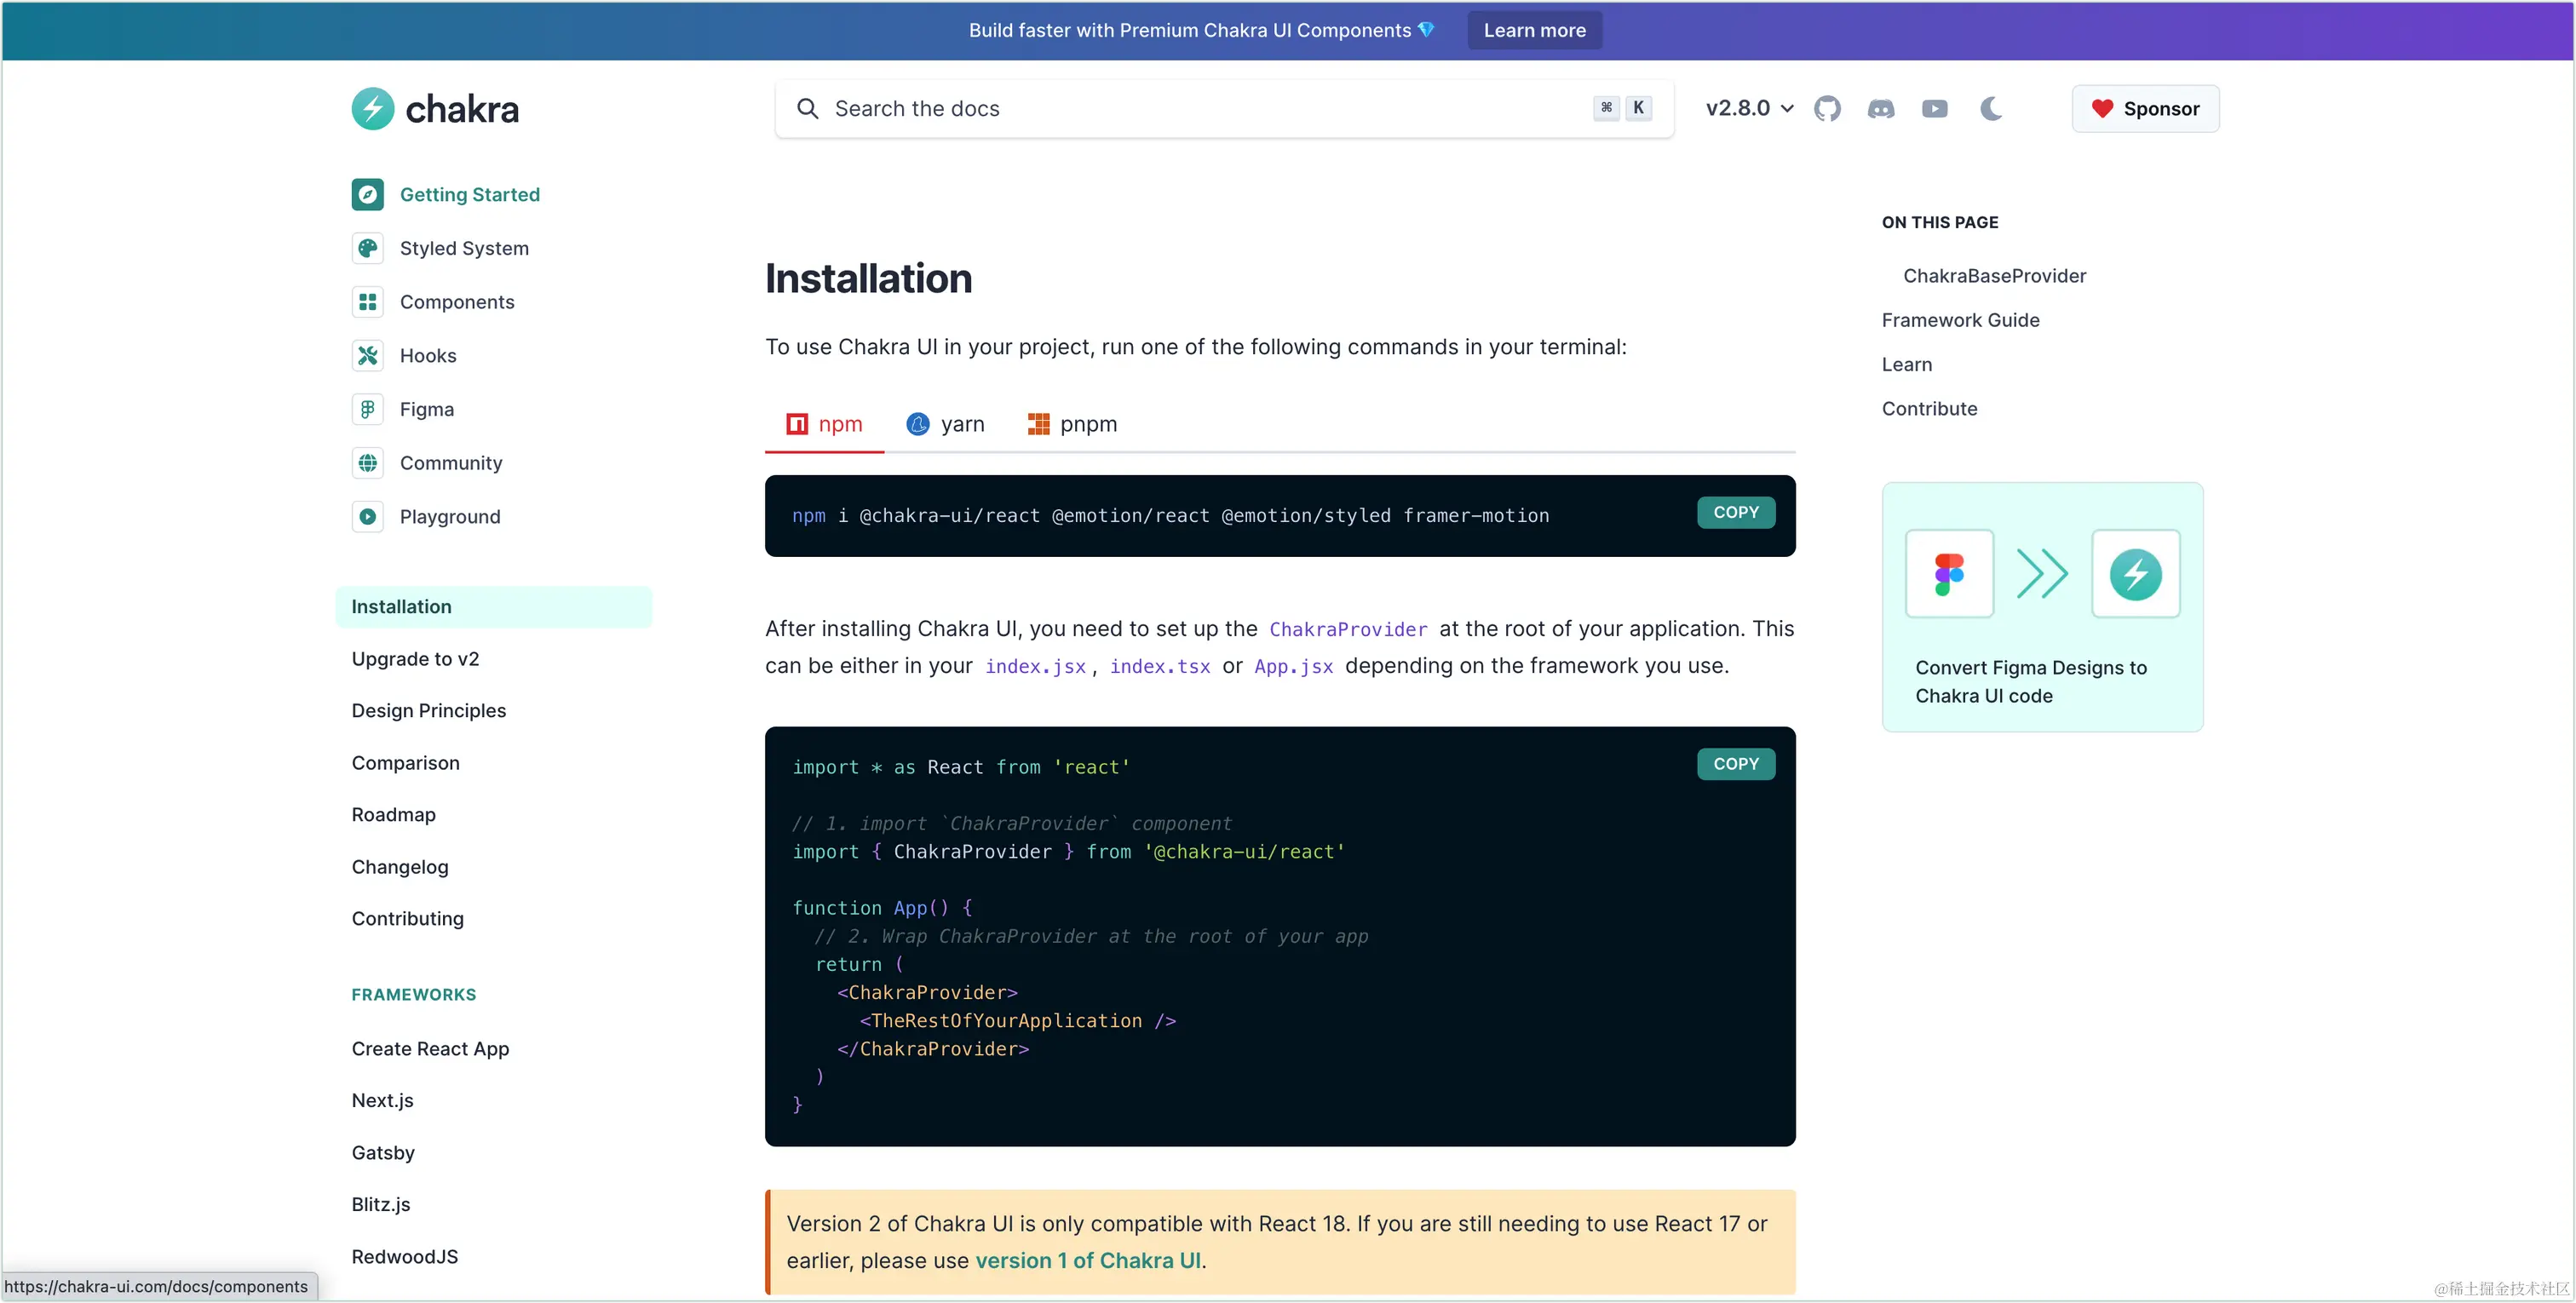Open the Playground play icon
The height and width of the screenshot is (1303, 2576).
(368, 517)
